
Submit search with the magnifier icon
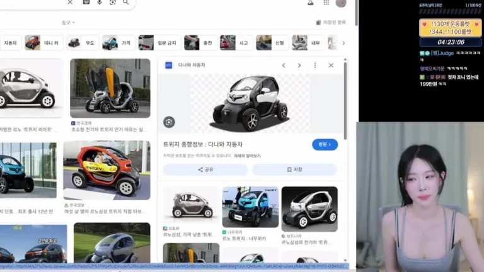pos(125,2)
